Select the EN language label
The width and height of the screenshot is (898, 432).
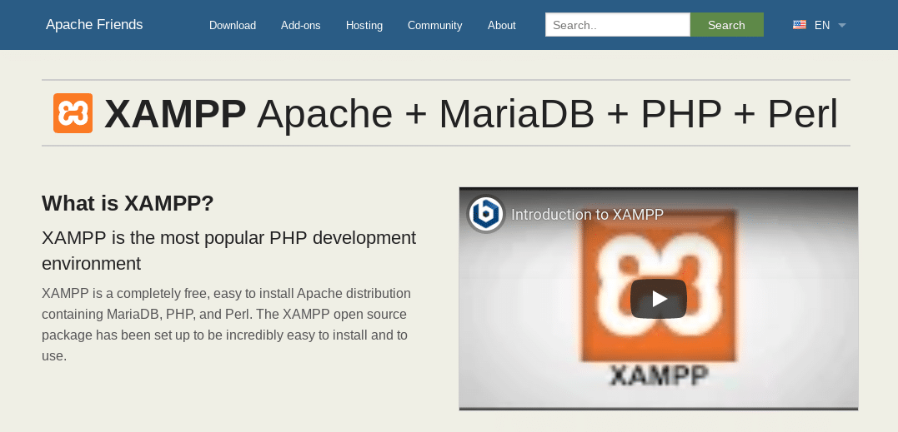[x=822, y=25]
